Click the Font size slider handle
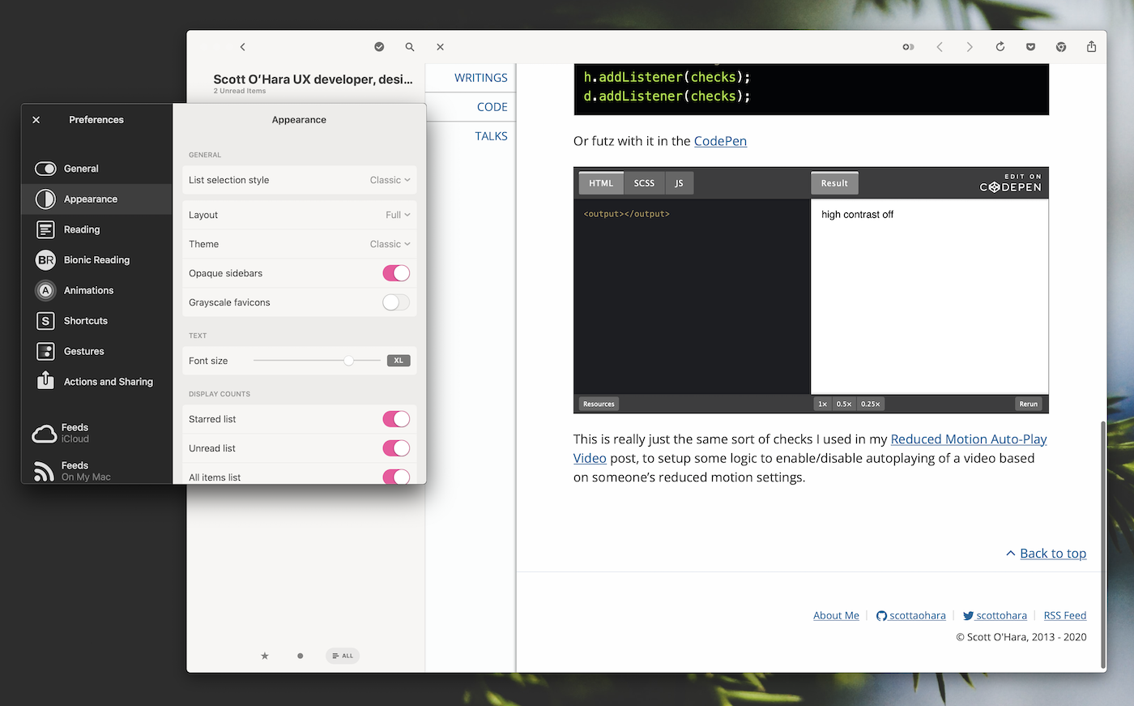The image size is (1134, 706). click(348, 361)
